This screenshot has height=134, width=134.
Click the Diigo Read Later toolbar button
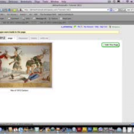point(66,18)
